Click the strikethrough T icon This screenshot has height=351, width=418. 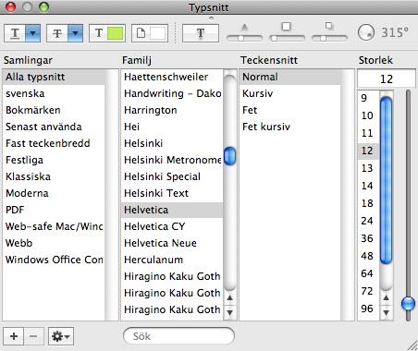point(57,33)
